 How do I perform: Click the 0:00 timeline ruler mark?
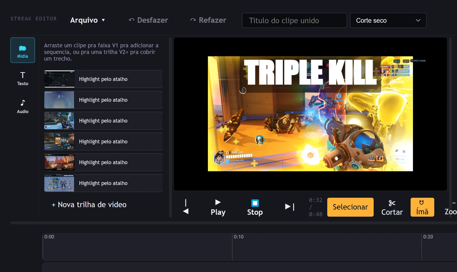click(x=49, y=237)
